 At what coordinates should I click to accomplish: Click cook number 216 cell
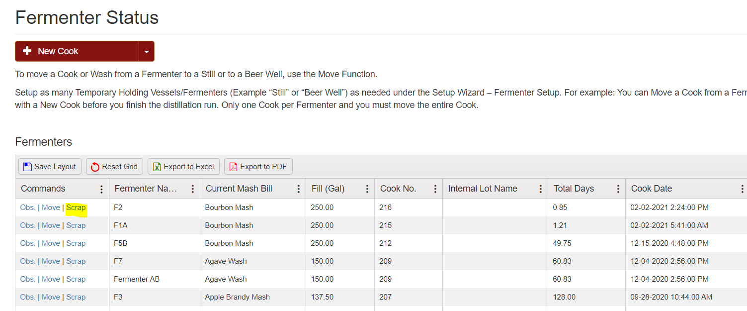point(409,207)
